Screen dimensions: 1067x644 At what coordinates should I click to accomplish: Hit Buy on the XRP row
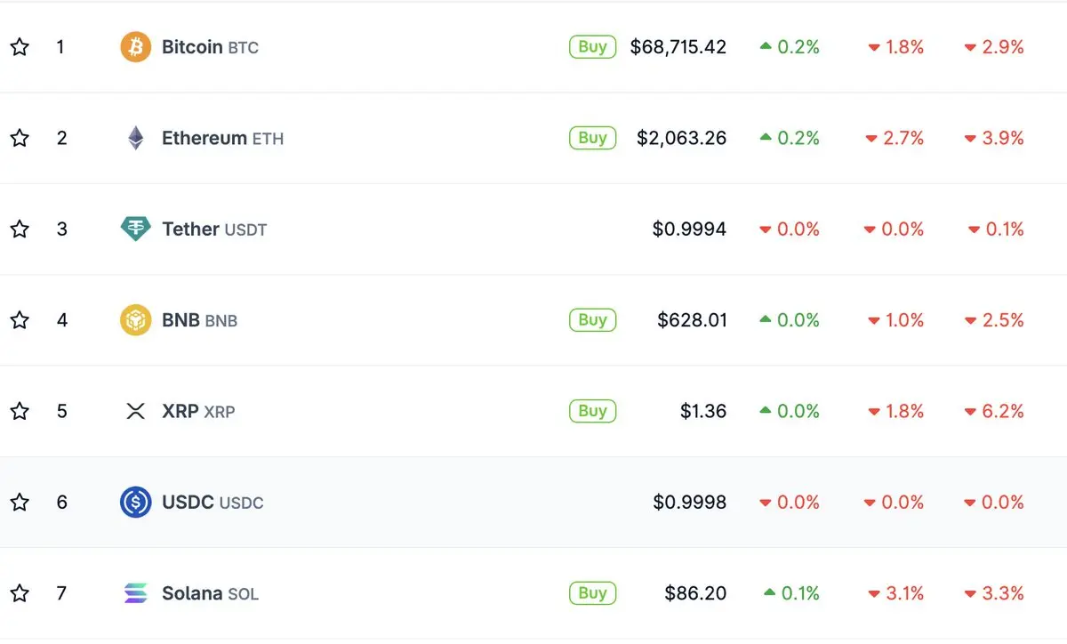592,411
